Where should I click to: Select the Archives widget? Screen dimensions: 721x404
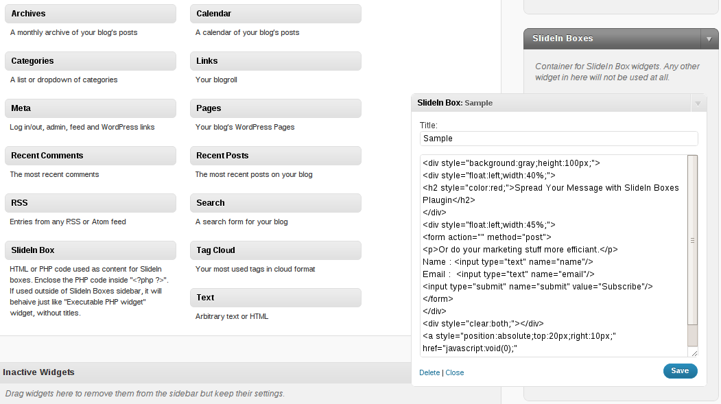click(90, 14)
